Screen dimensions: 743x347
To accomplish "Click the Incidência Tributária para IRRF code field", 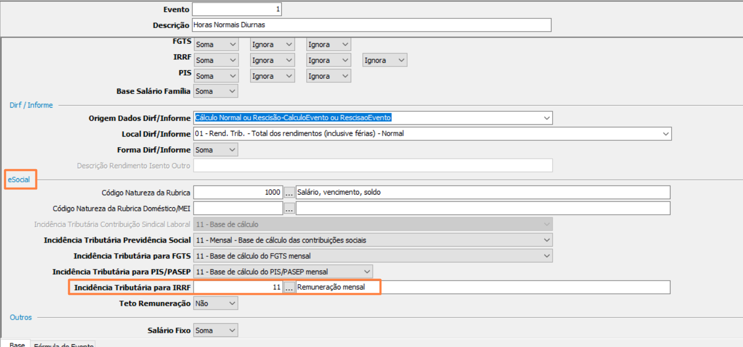I will pyautogui.click(x=238, y=287).
